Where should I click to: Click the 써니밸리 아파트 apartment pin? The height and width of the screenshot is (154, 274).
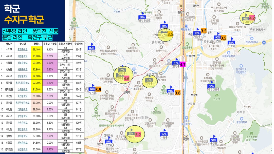coord(159,12)
